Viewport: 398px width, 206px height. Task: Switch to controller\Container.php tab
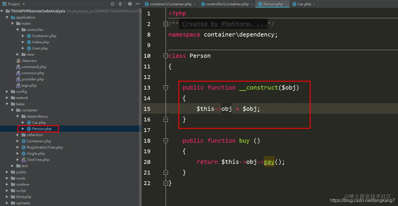coord(227,4)
